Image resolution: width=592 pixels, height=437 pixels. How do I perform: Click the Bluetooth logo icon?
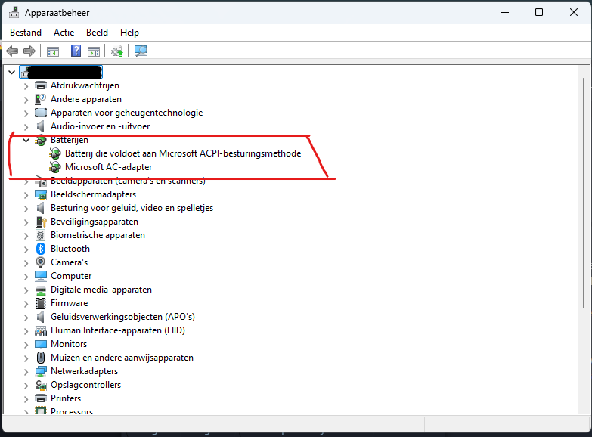tap(41, 249)
